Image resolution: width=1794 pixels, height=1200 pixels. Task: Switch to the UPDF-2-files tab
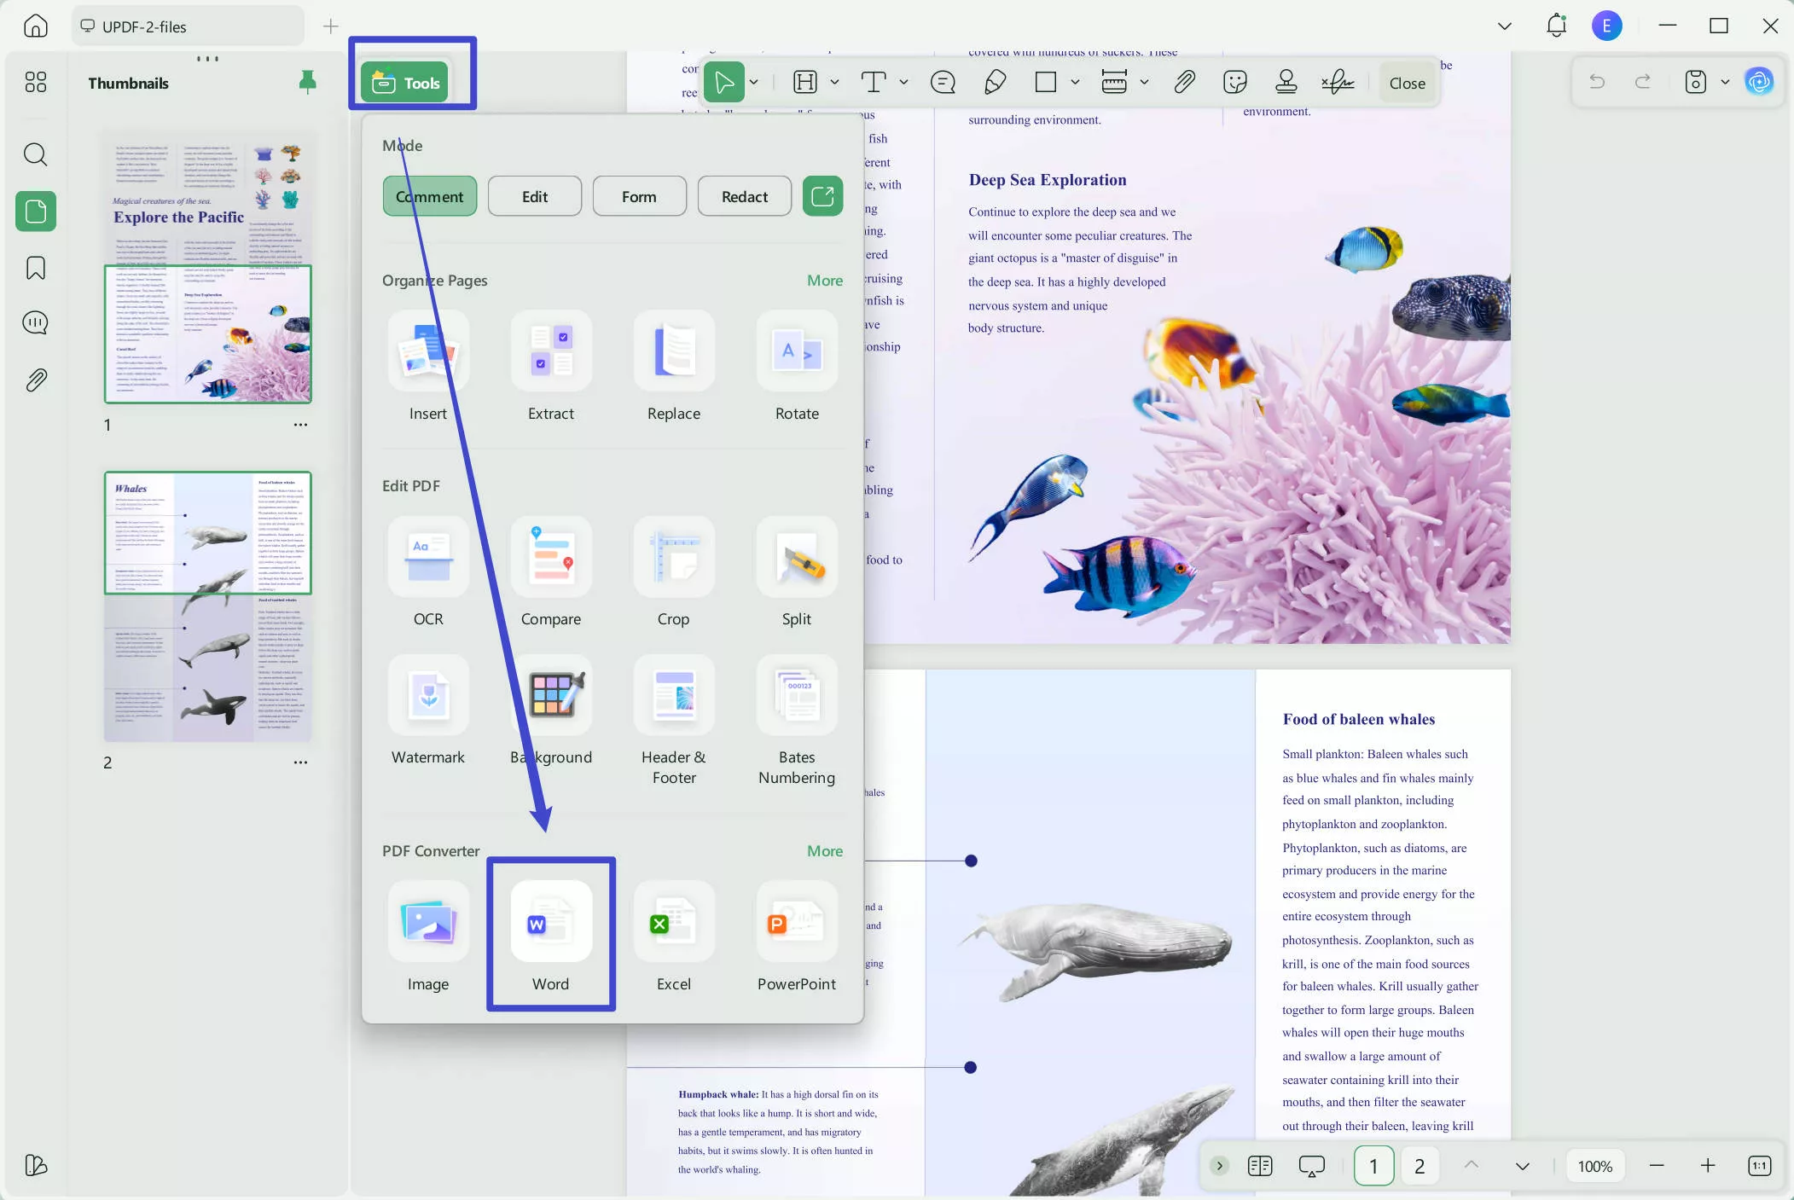(x=186, y=26)
